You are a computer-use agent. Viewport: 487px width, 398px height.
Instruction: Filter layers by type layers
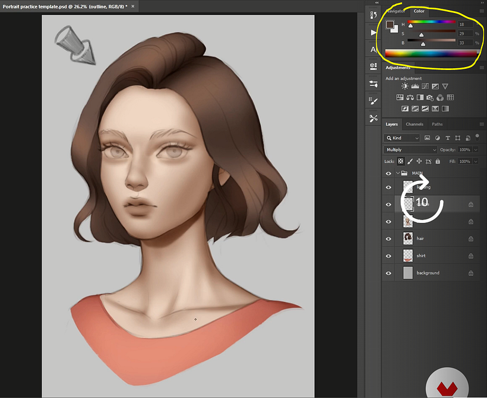(x=448, y=138)
